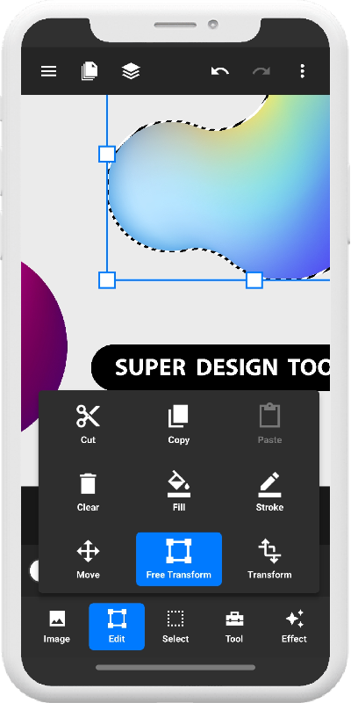Activate the Move tool

click(89, 559)
